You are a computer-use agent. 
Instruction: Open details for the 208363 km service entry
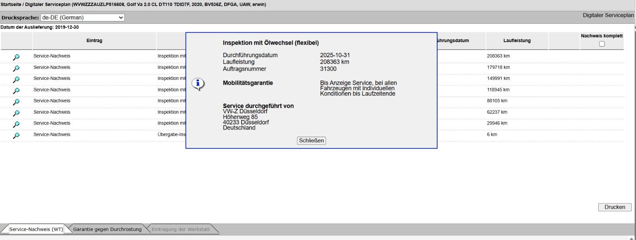(x=16, y=57)
